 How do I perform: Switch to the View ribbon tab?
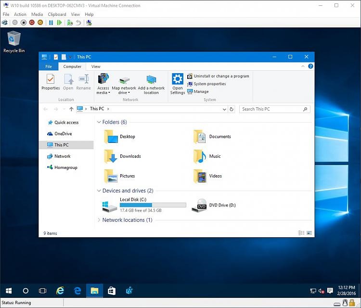point(96,66)
